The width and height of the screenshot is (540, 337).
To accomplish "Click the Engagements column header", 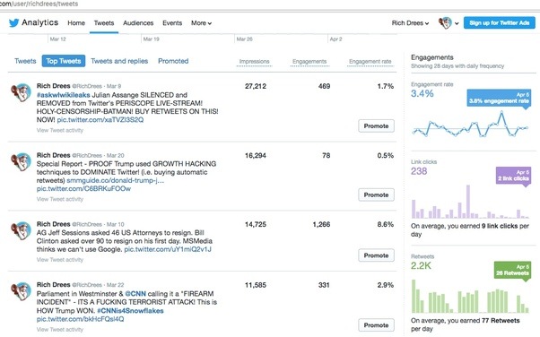I will (309, 61).
